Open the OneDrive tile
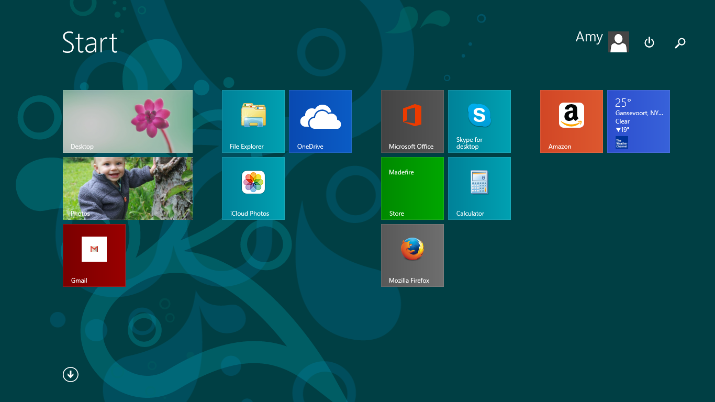 [320, 121]
